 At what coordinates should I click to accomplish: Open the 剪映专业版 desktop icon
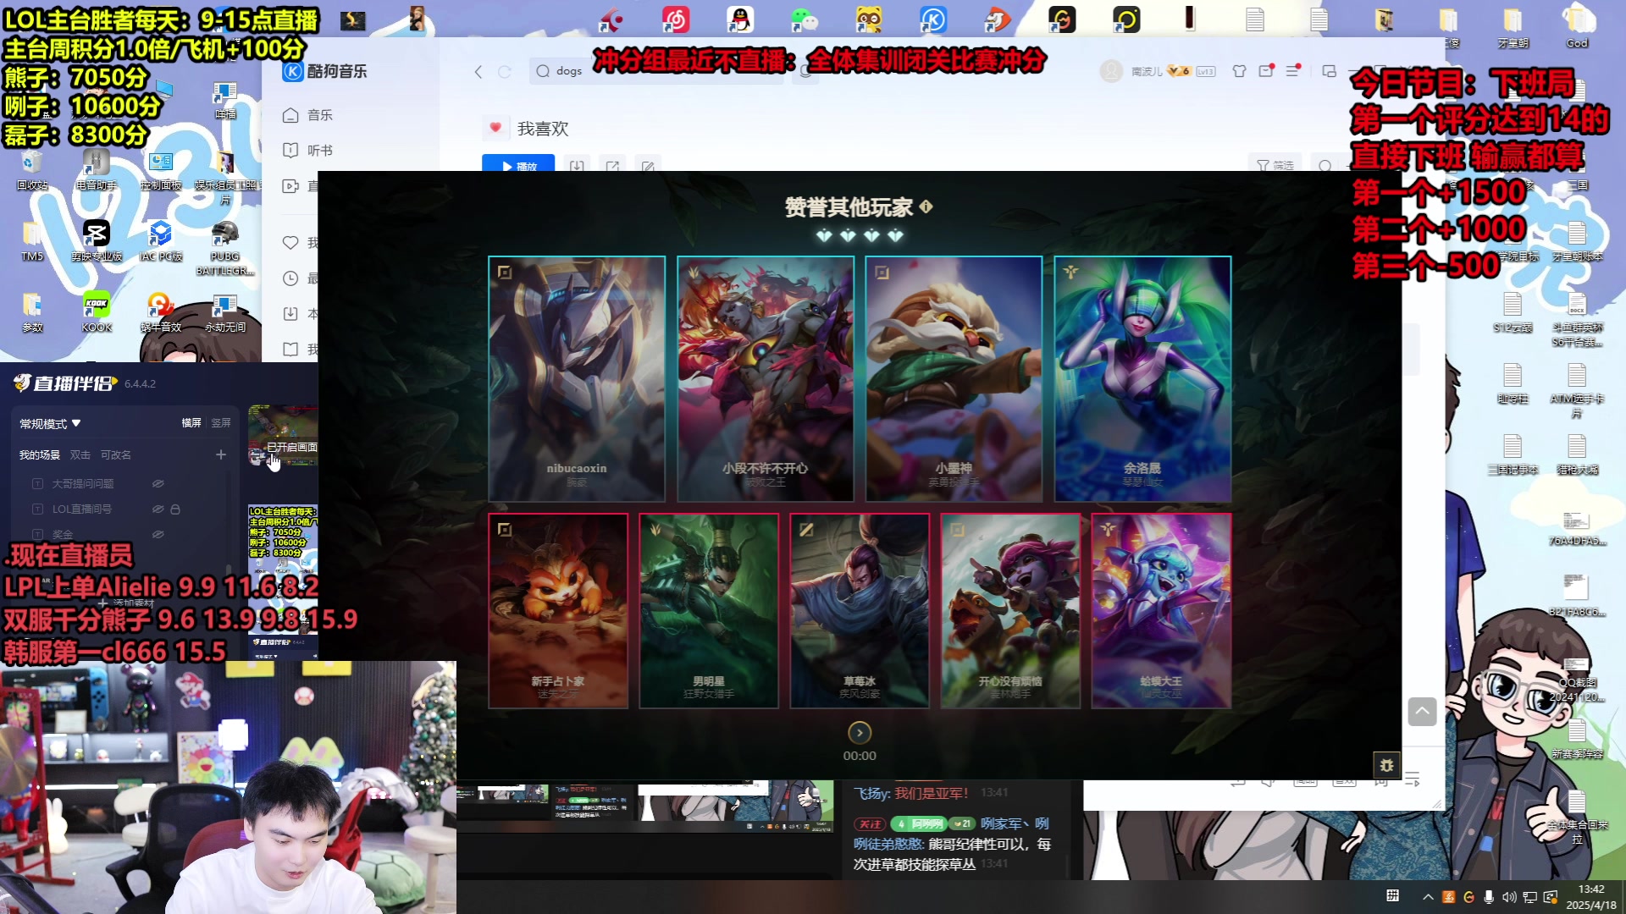97,240
